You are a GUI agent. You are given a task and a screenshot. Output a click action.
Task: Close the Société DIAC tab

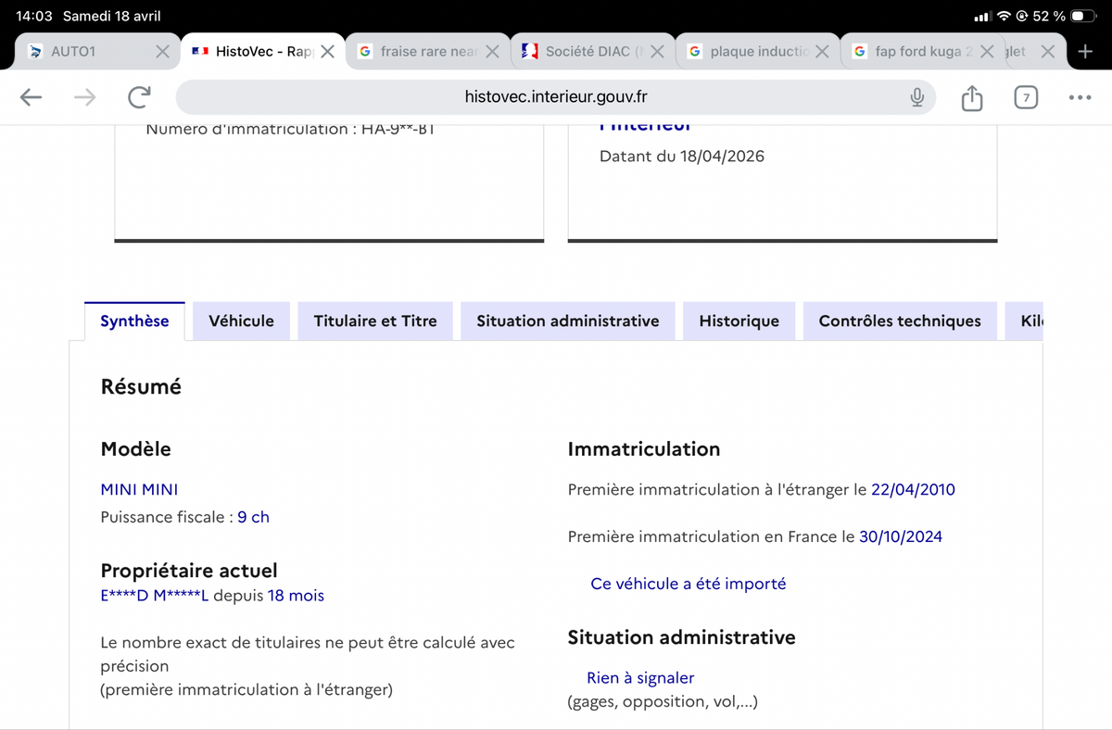(x=657, y=52)
